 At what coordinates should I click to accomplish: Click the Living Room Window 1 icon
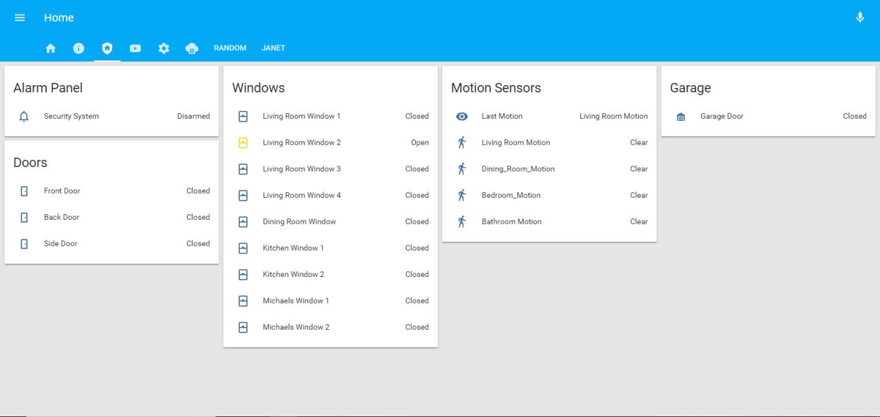pyautogui.click(x=243, y=116)
